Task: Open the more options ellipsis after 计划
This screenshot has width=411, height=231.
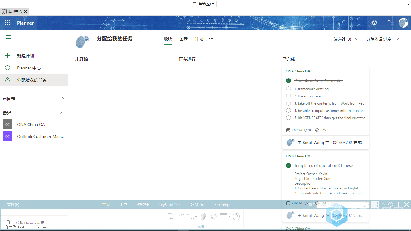Action: click(x=211, y=38)
